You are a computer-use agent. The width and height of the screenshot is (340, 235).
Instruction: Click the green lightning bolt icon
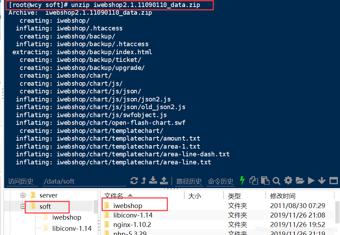click(242, 180)
